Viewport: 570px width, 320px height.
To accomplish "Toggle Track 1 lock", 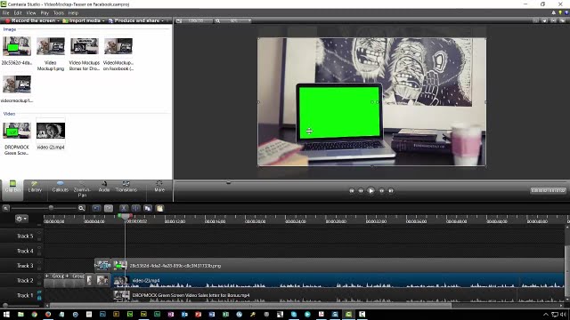I will pyautogui.click(x=39, y=298).
